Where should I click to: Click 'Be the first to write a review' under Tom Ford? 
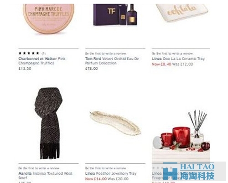point(105,53)
